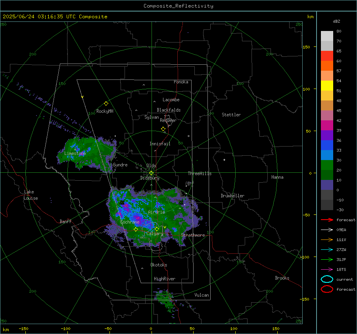Viewport: 357px width, 334px height.
Task: Click the dBZ legend heading
Action: (336, 21)
